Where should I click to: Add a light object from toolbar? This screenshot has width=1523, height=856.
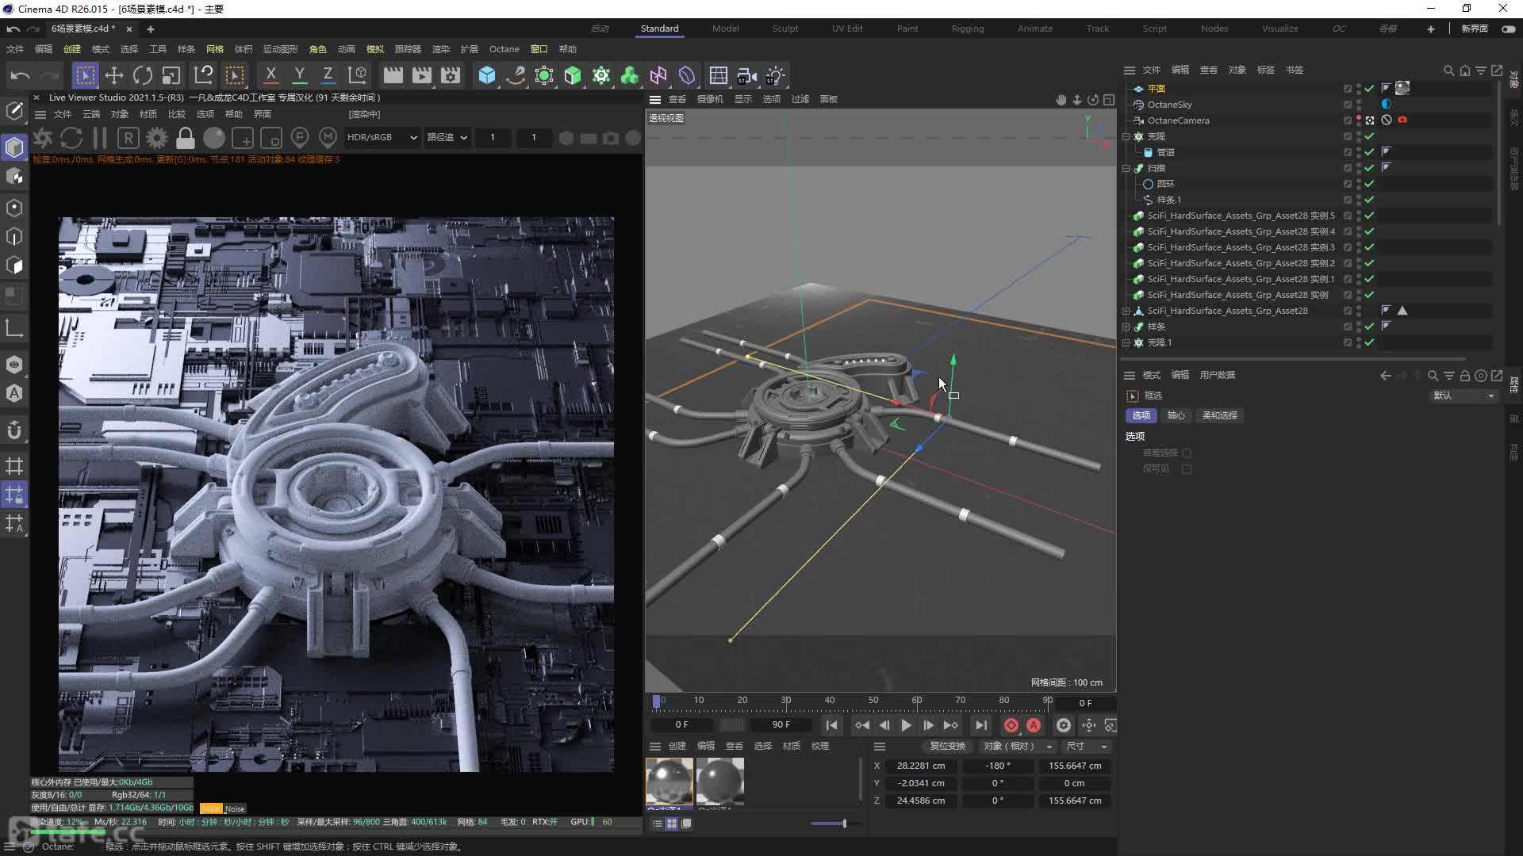[776, 75]
